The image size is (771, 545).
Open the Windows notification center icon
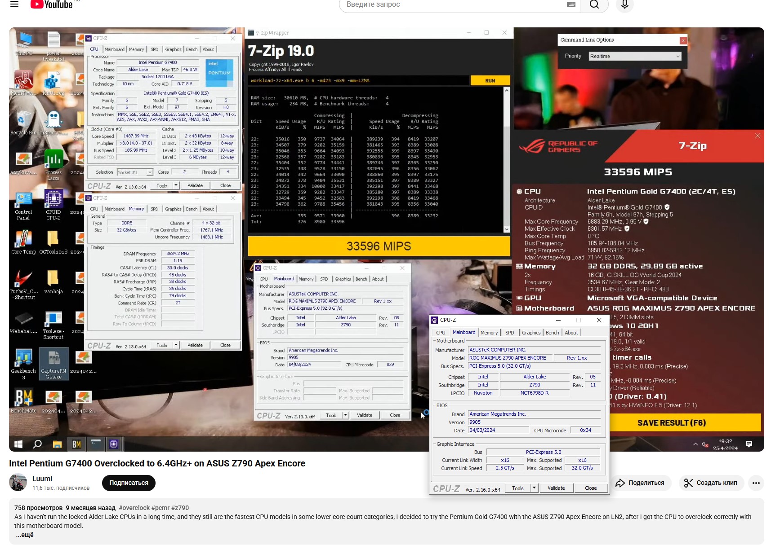(x=749, y=444)
